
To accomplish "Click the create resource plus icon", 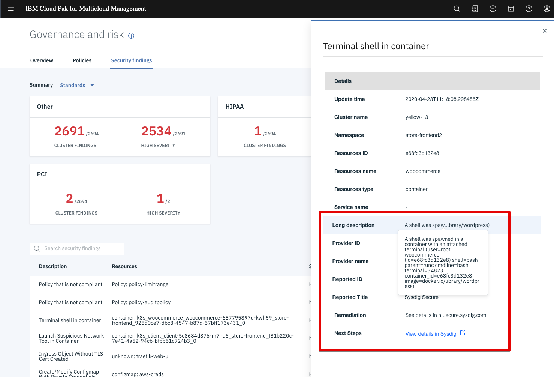I will [x=493, y=9].
